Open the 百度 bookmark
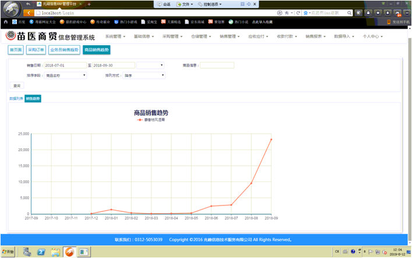Image resolution: width=412 pixels, height=258 pixels. point(18,22)
